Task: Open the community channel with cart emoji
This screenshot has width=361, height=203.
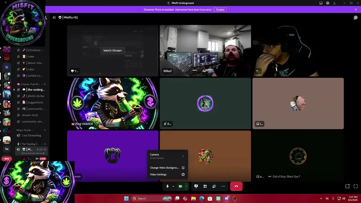Action: (31, 109)
